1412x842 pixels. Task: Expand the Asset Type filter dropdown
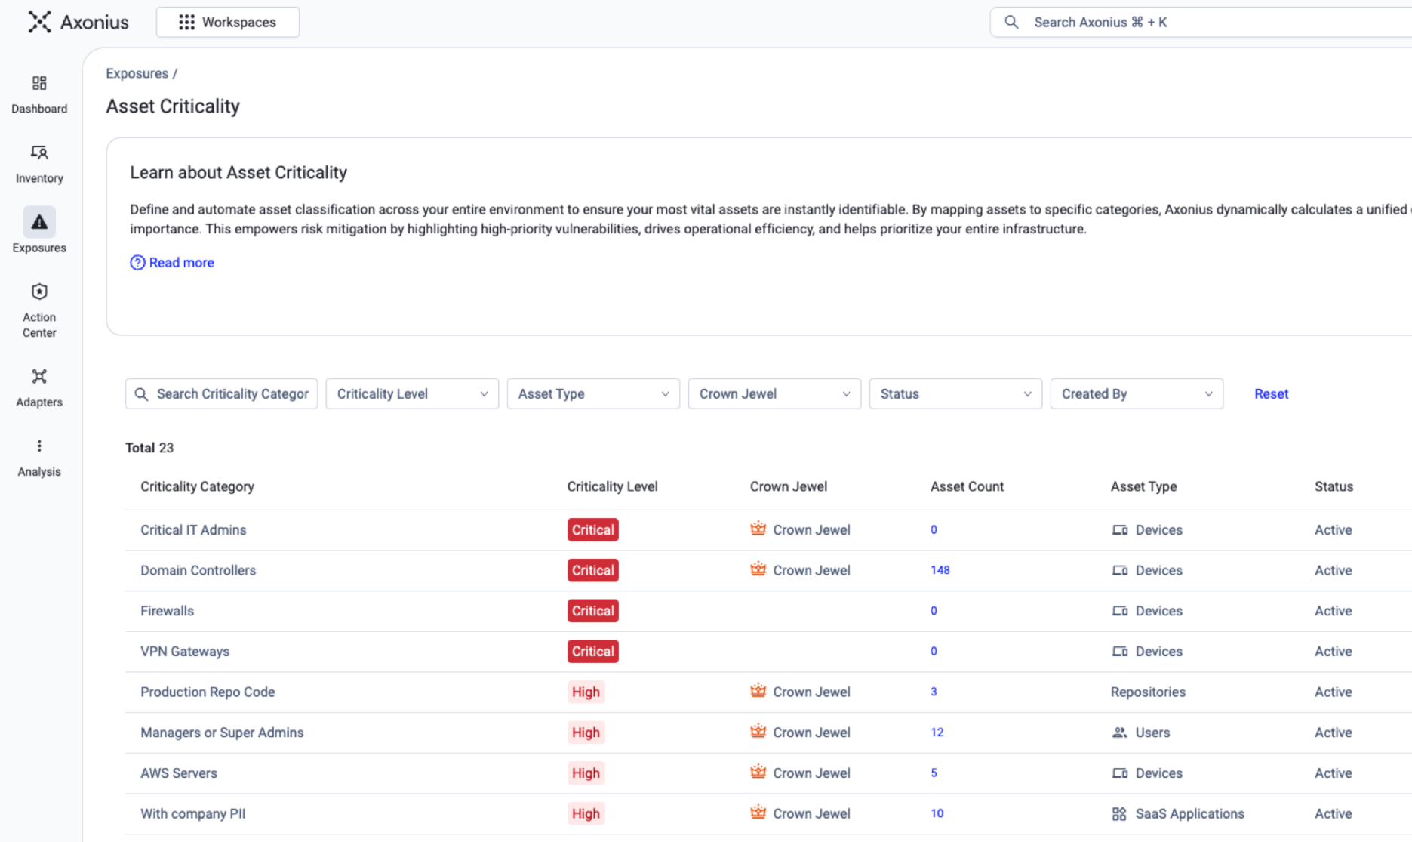[x=593, y=393]
